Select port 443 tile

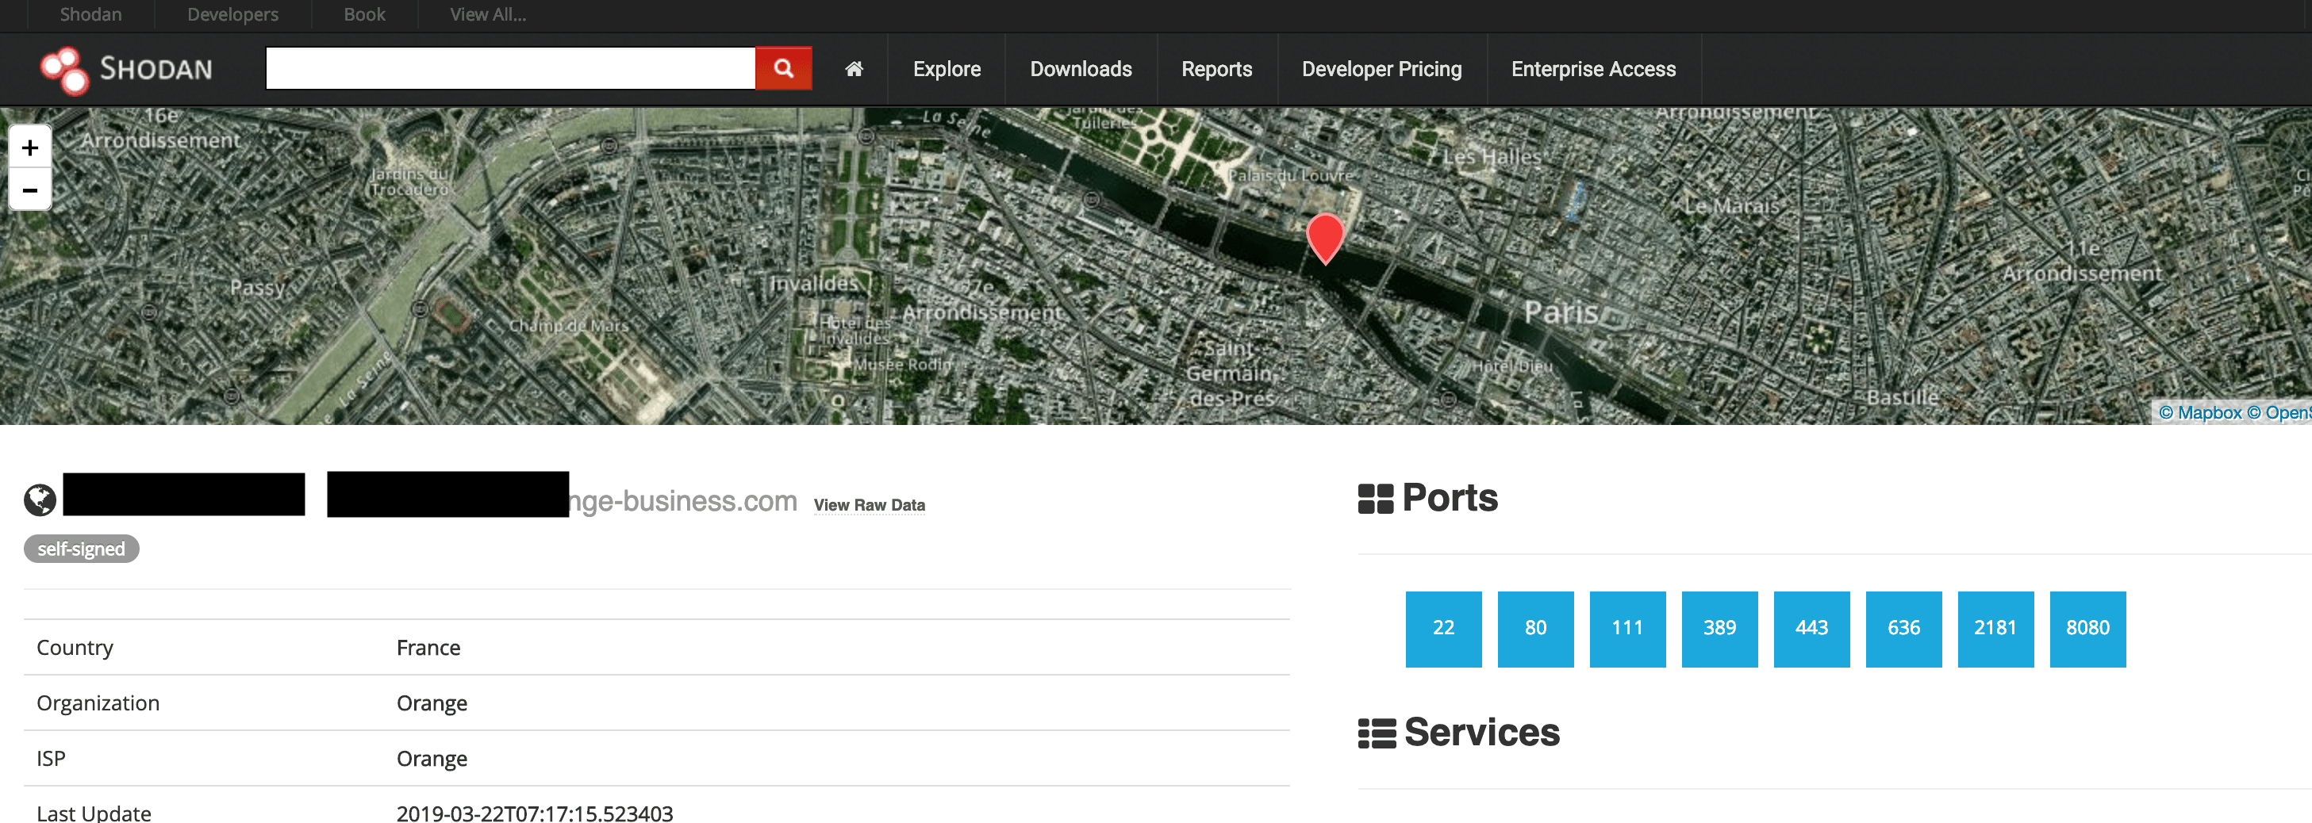[1811, 629]
